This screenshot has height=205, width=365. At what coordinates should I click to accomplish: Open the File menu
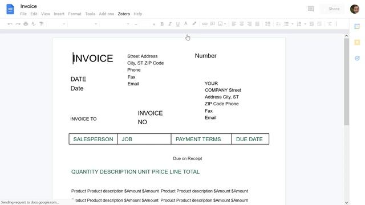click(23, 14)
